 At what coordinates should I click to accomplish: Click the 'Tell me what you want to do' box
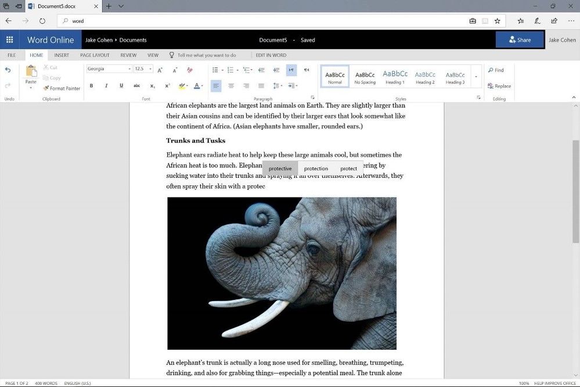pyautogui.click(x=206, y=55)
